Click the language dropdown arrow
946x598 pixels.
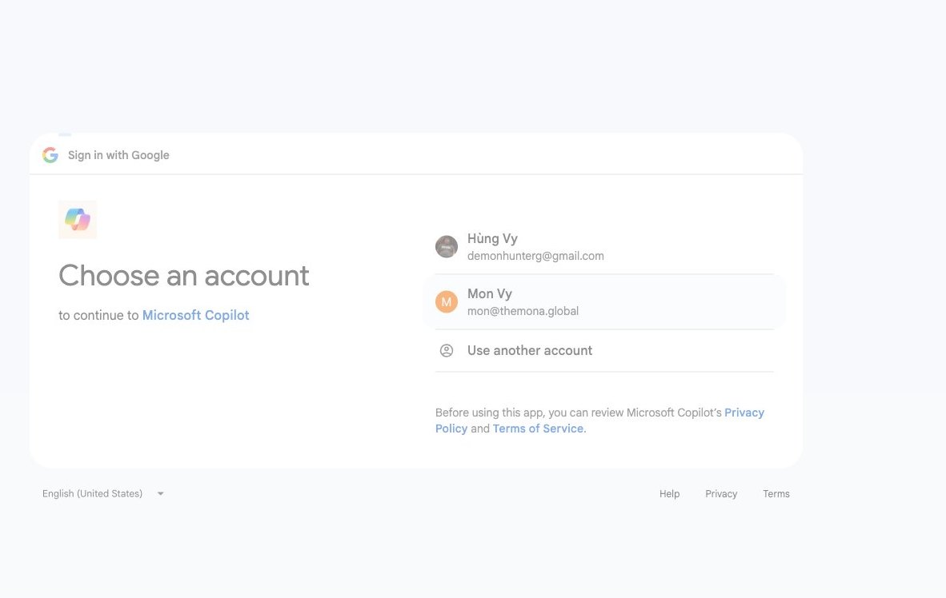tap(161, 494)
